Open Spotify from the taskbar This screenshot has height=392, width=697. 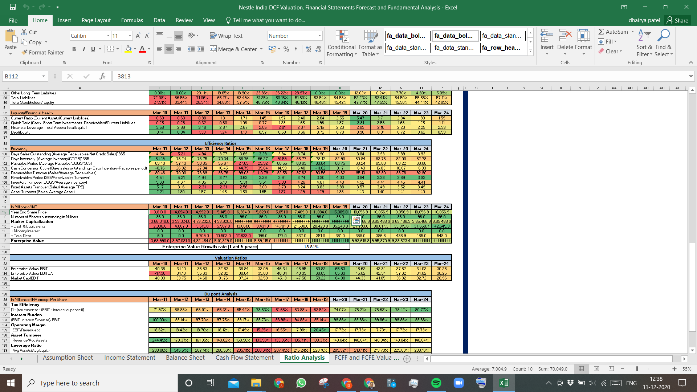436,383
